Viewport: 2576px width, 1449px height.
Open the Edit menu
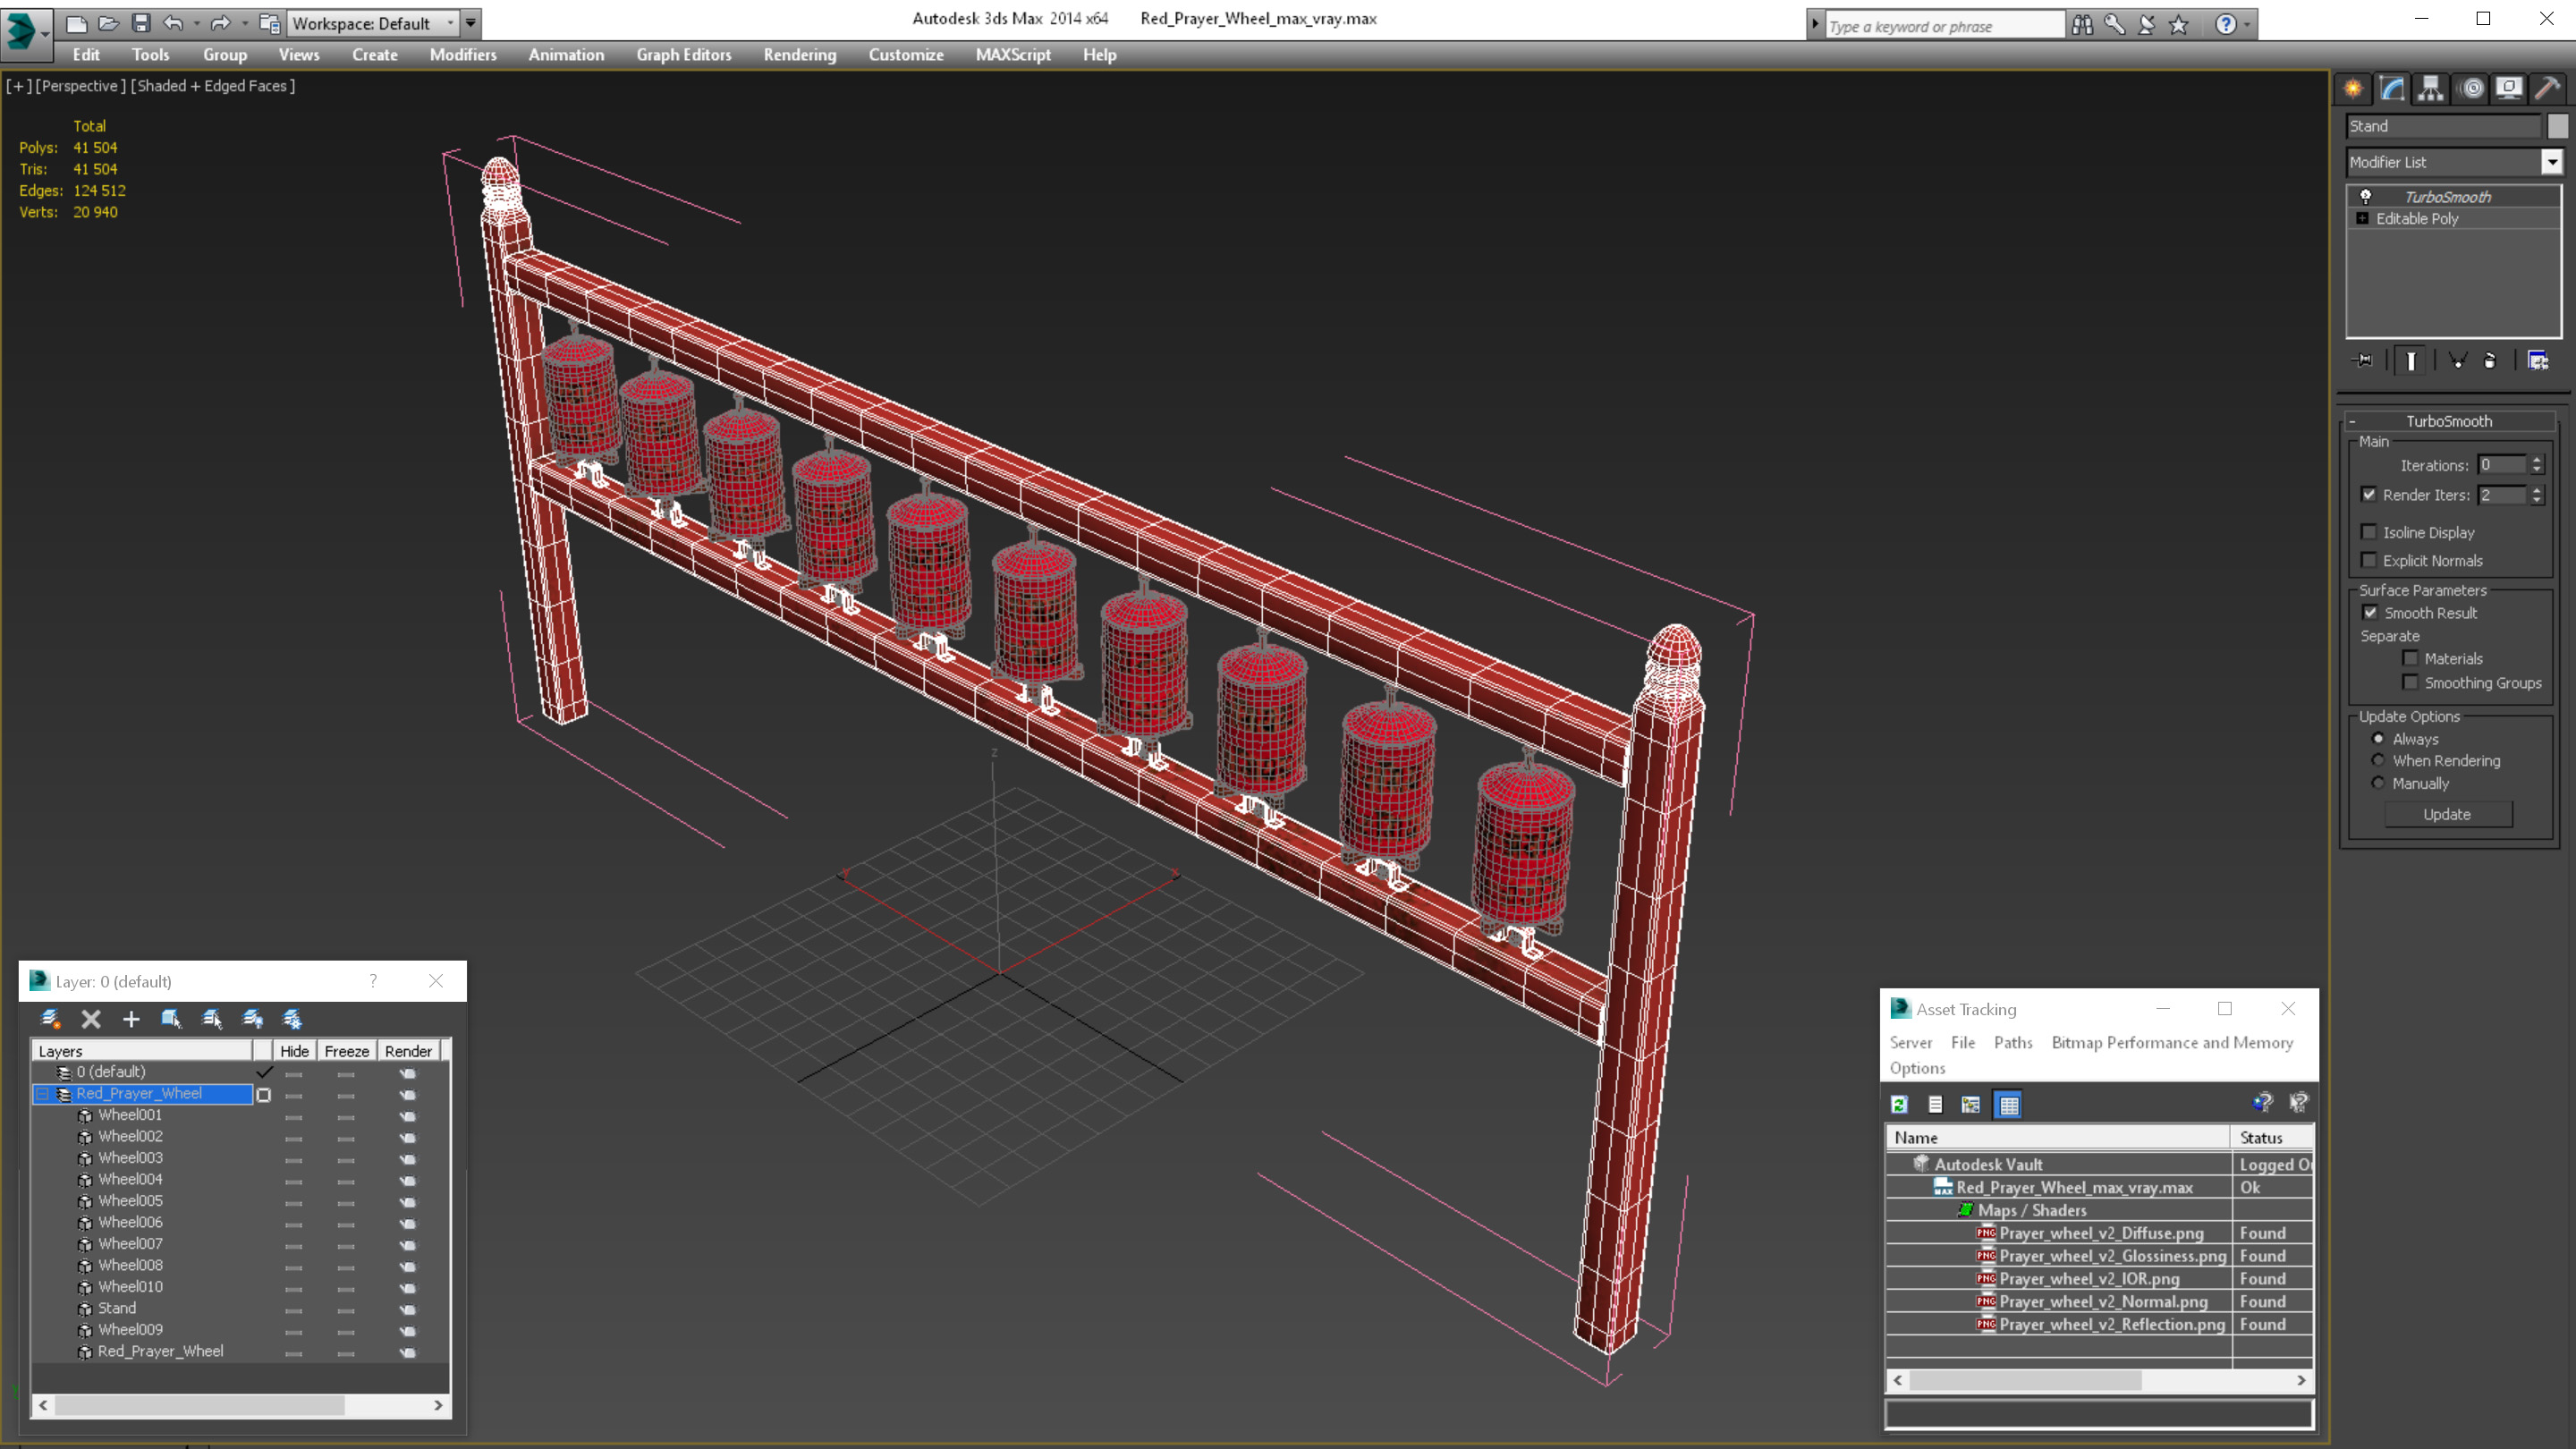86,55
